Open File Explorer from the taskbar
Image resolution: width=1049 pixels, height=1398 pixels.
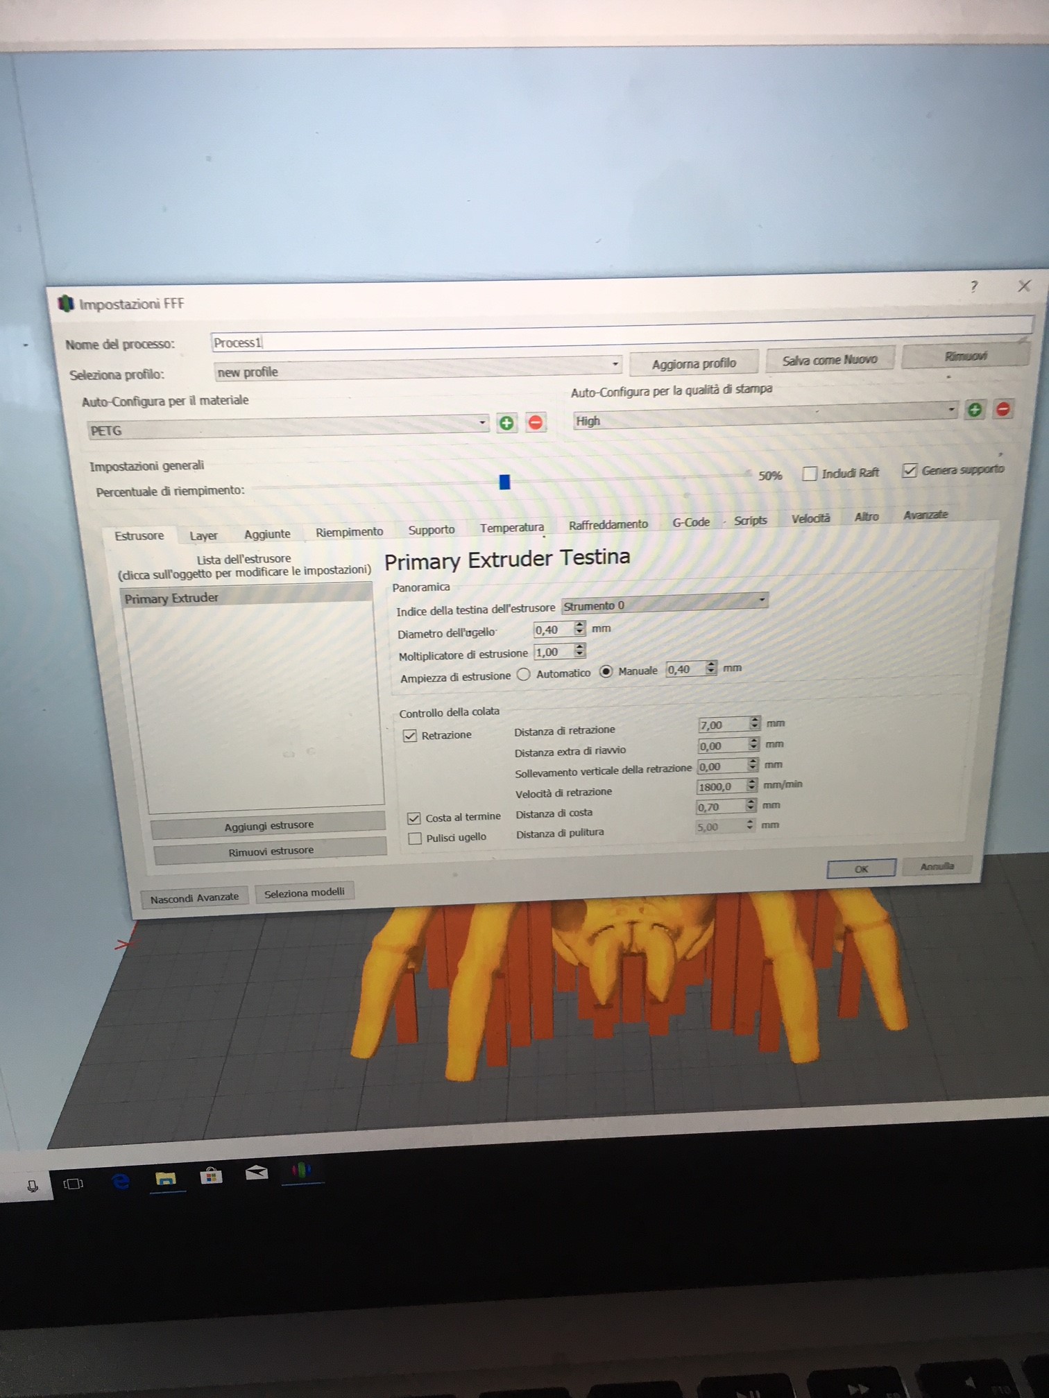click(165, 1178)
